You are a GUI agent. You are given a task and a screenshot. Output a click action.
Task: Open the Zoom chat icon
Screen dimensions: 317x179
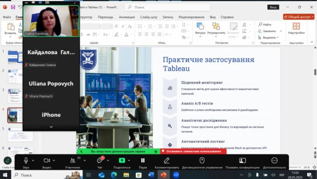pyautogui.click(x=100, y=161)
